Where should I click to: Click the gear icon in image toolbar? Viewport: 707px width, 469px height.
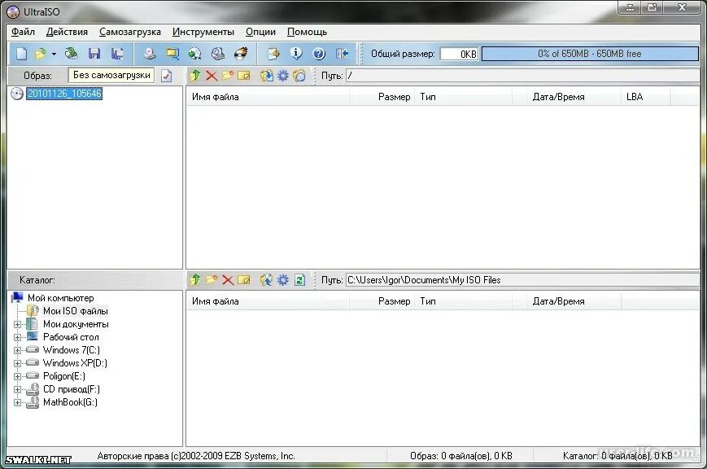pos(282,76)
